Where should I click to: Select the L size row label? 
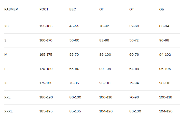pos(5,69)
